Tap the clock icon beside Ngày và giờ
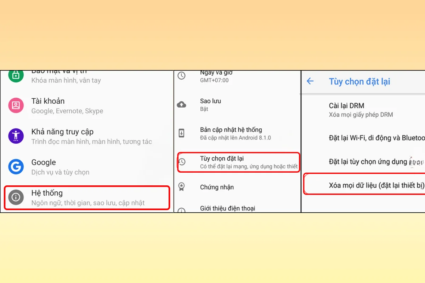This screenshot has height=283, width=425. (x=181, y=76)
